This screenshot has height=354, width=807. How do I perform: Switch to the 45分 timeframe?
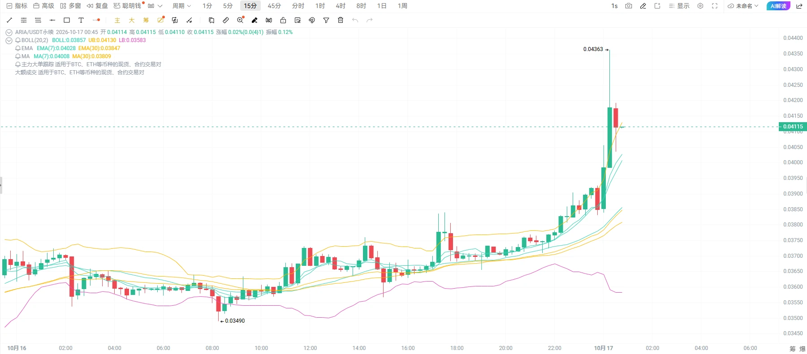tap(274, 6)
